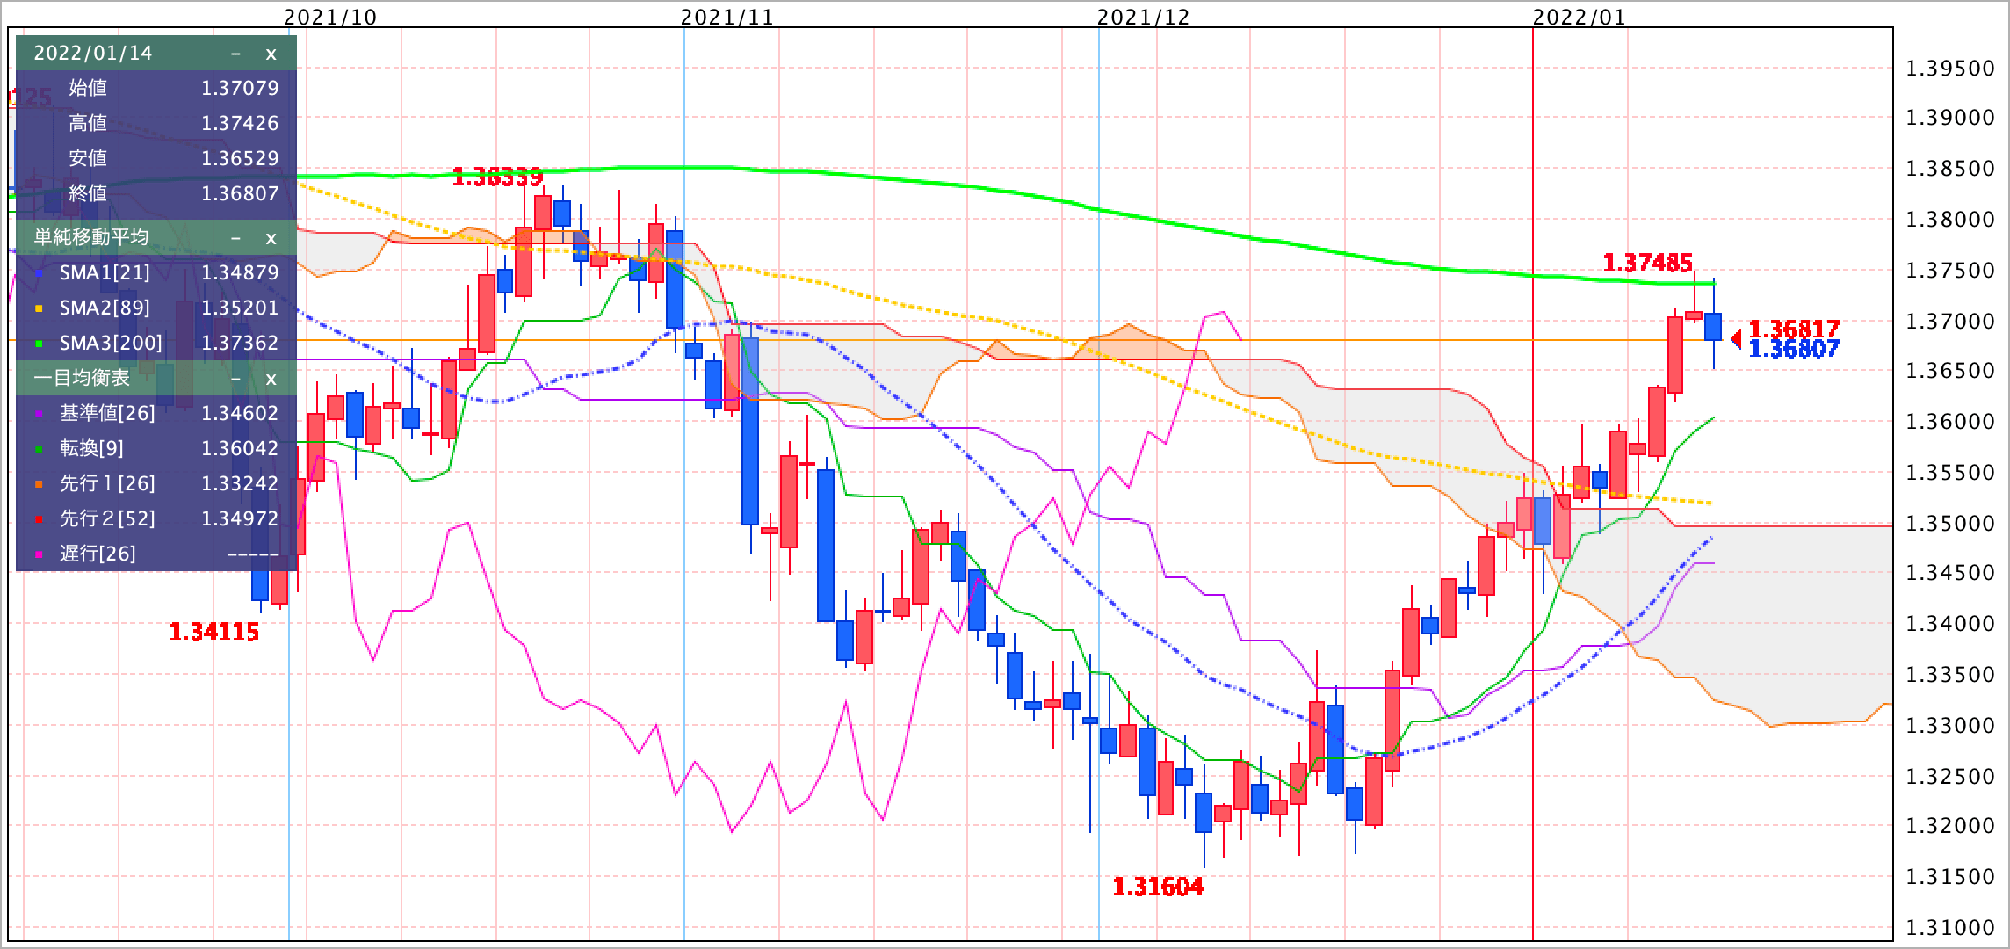Image resolution: width=2010 pixels, height=949 pixels.
Task: Click the SMA2[89] value 1.35201
Action: click(240, 308)
